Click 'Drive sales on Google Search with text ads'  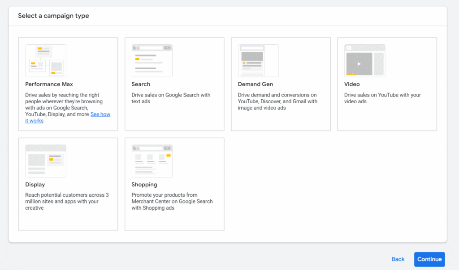(x=171, y=98)
